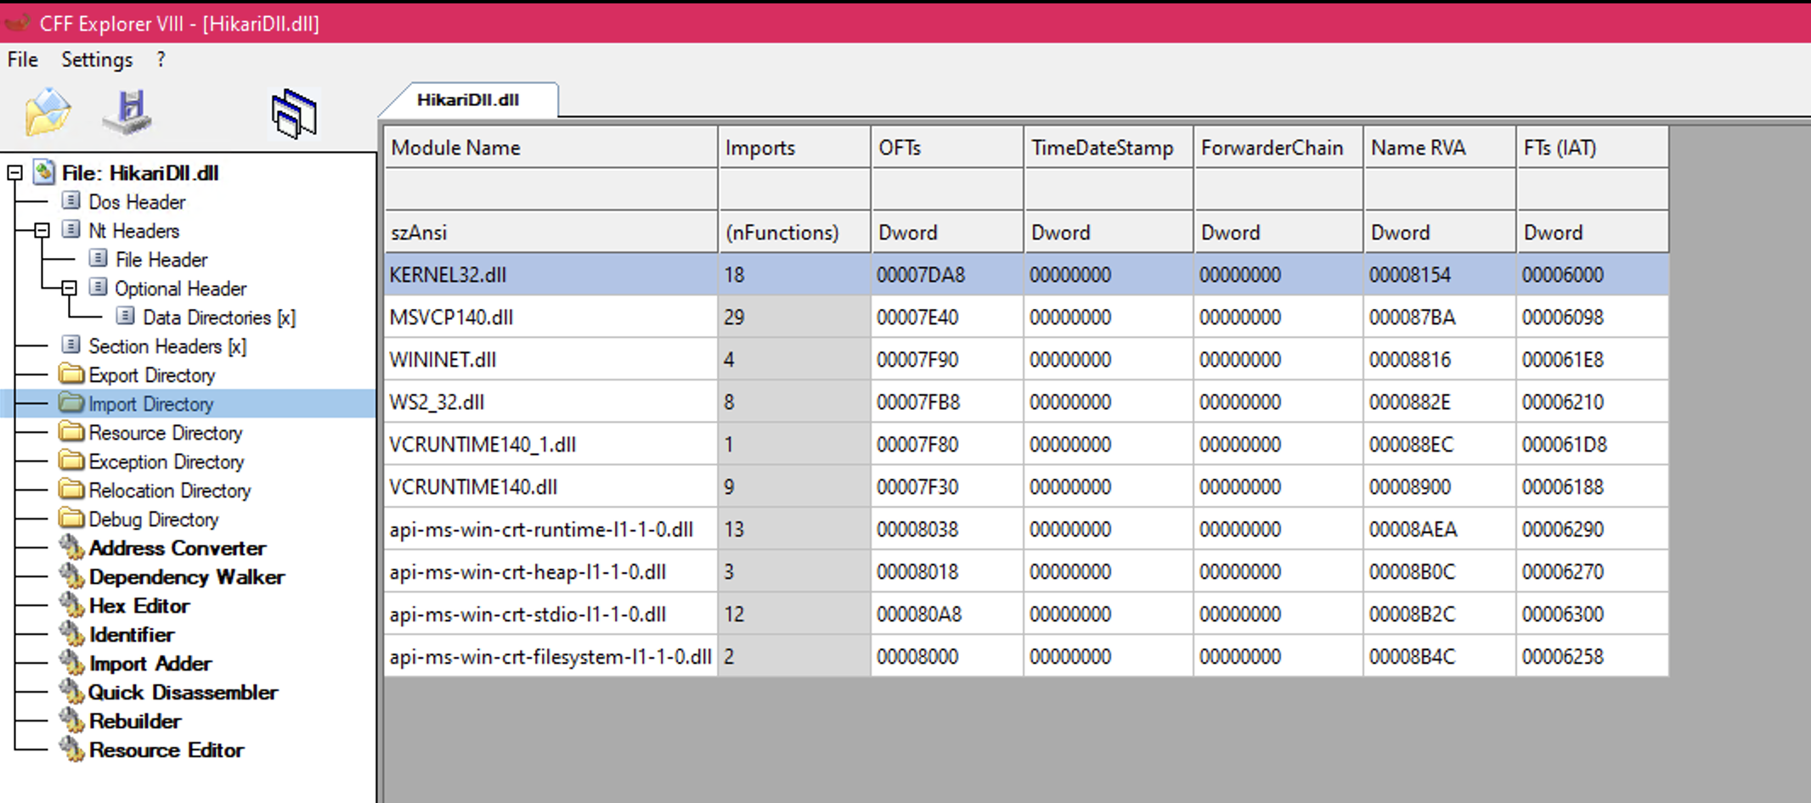Open the Hex Editor tool
Viewport: 1811px width, 803px height.
(x=138, y=606)
